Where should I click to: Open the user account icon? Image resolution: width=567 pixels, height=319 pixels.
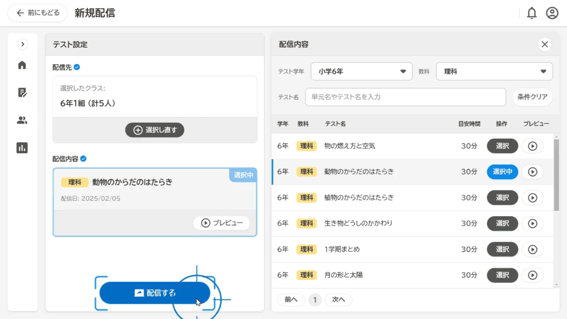[x=552, y=13]
